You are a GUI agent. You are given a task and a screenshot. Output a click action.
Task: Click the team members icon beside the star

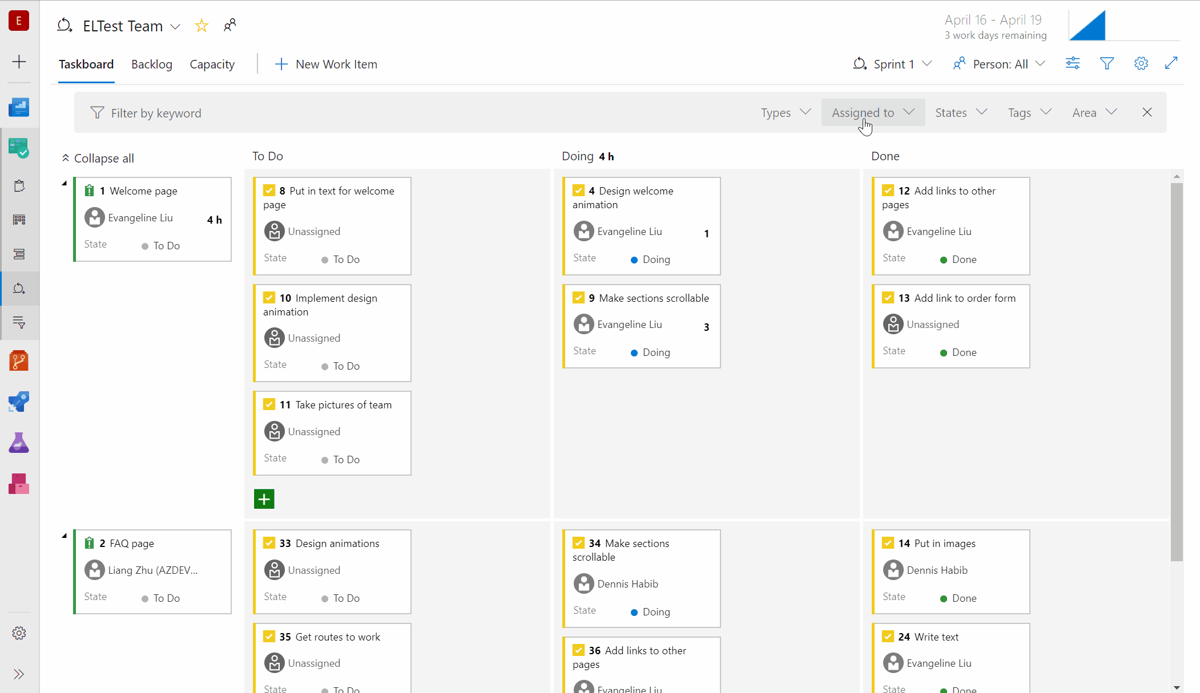click(230, 25)
